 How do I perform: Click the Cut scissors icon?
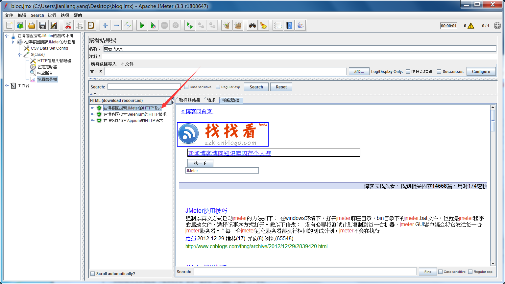(x=68, y=25)
